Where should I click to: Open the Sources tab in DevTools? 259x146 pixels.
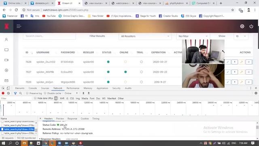pos(45,88)
